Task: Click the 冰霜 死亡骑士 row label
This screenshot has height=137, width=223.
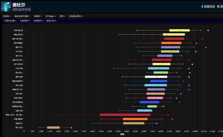Action: click(x=17, y=60)
